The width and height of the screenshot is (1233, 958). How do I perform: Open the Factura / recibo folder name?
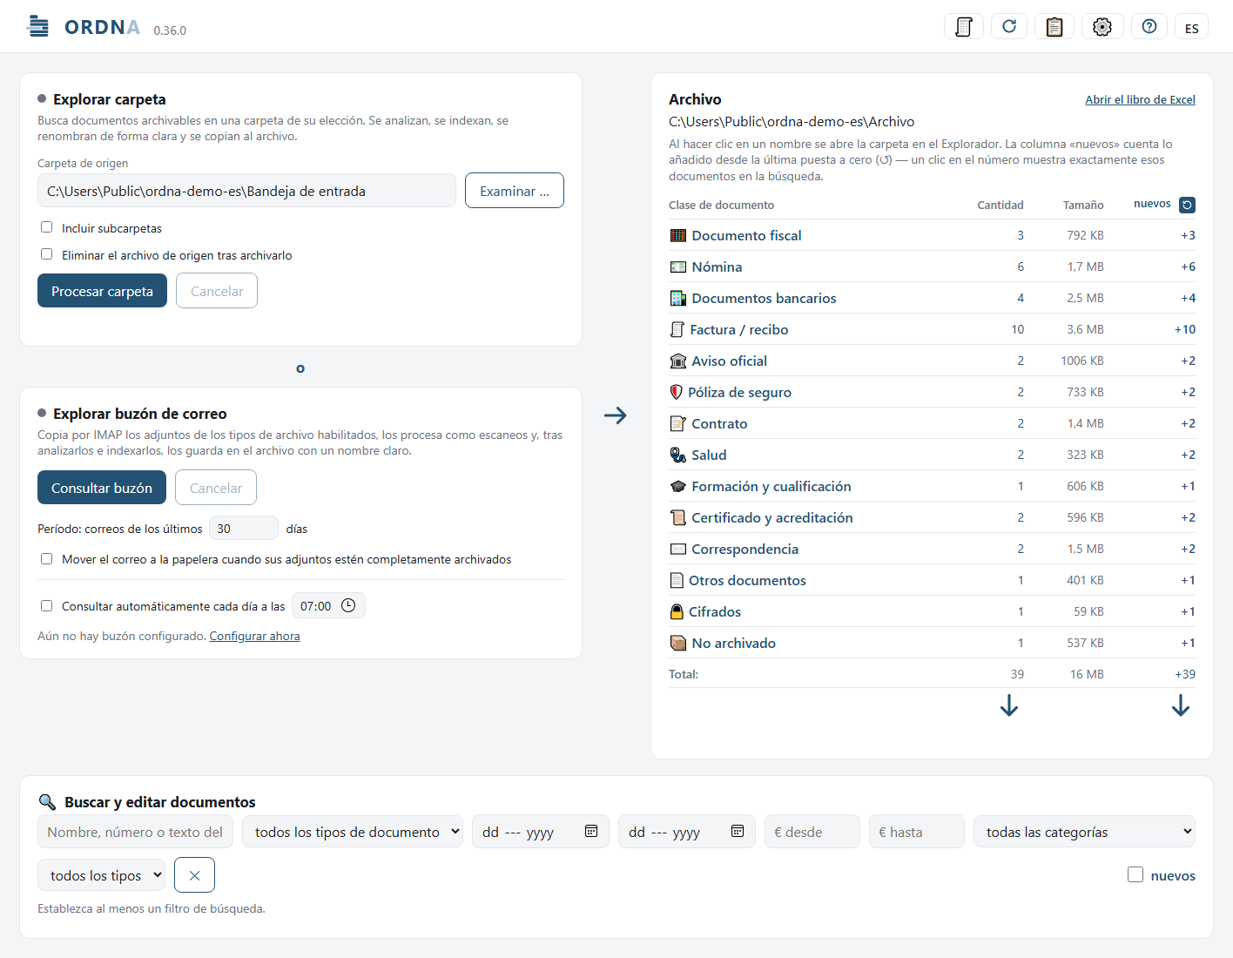[738, 329]
